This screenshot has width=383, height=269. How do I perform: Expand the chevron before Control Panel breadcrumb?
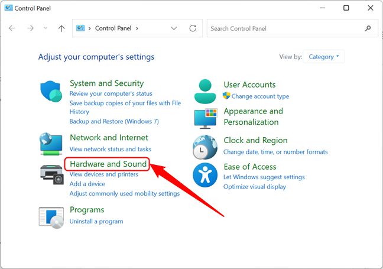point(90,28)
